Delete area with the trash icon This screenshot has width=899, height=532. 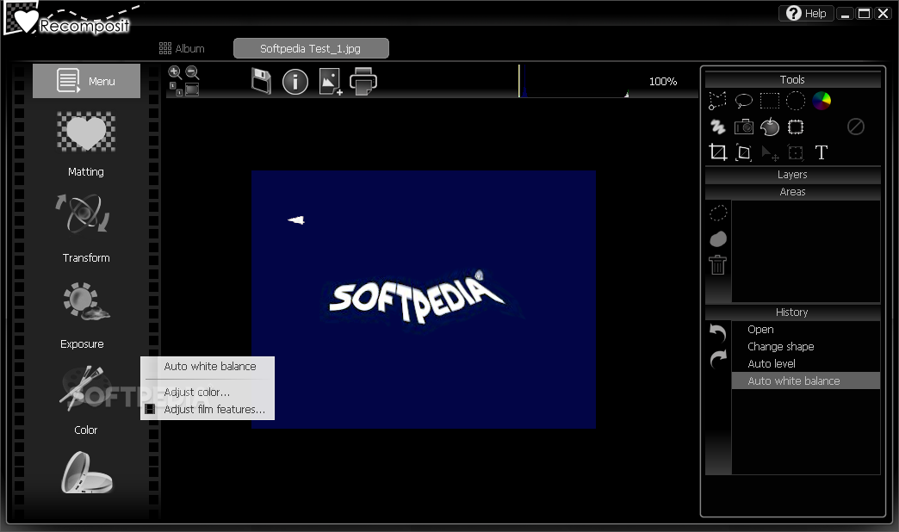point(718,265)
